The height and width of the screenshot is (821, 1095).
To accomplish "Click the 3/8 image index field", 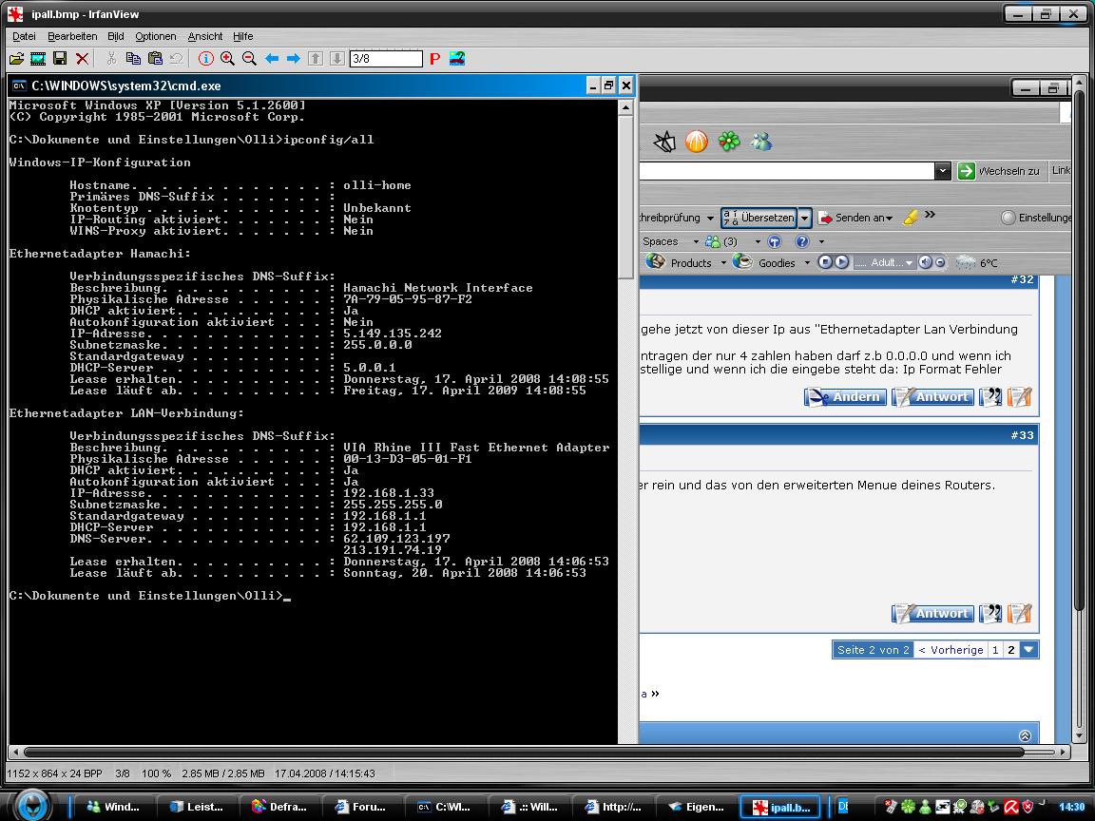I will 386,59.
